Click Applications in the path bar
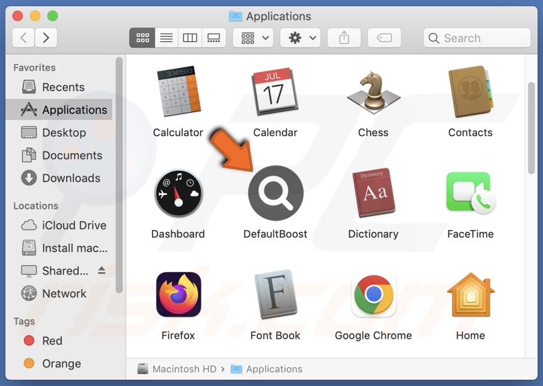 click(x=267, y=369)
